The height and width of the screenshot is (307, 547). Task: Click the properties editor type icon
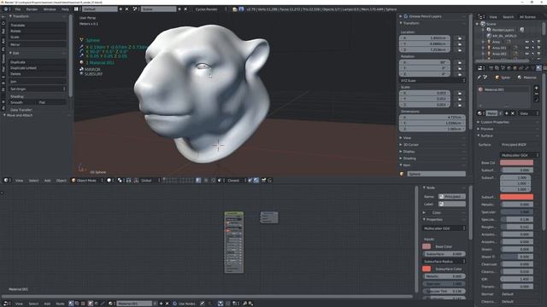coord(480,68)
